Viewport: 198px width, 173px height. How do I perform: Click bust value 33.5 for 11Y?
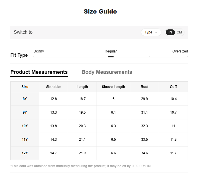[144, 140]
